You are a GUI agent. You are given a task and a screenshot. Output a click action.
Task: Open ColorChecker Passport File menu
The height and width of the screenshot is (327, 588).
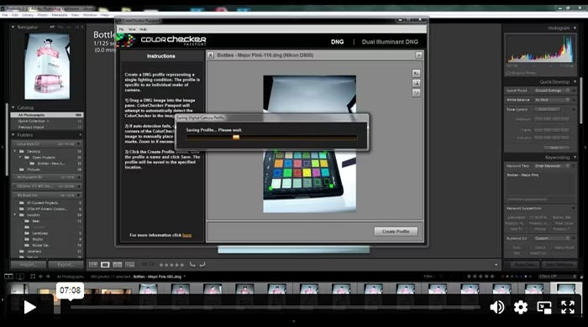[x=121, y=29]
